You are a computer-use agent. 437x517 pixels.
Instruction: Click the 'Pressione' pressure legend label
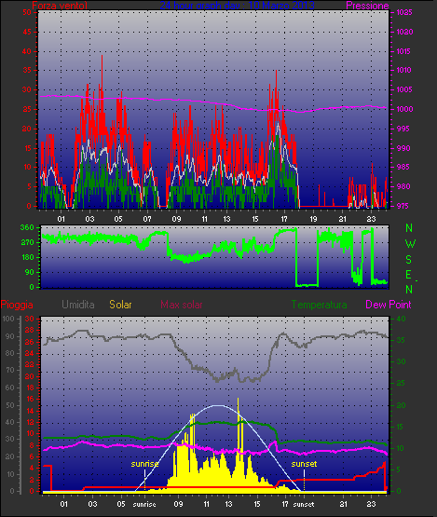367,6
